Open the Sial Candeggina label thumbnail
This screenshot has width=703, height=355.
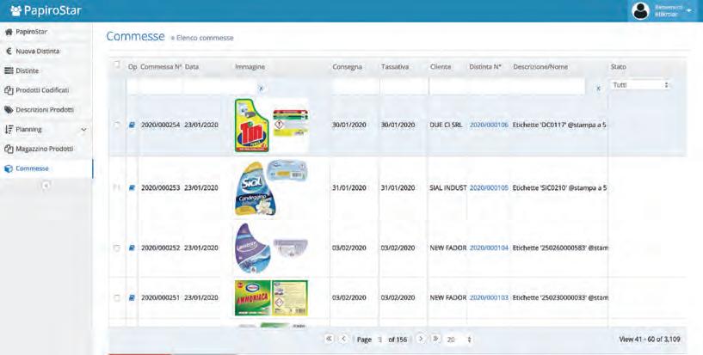pos(271,187)
